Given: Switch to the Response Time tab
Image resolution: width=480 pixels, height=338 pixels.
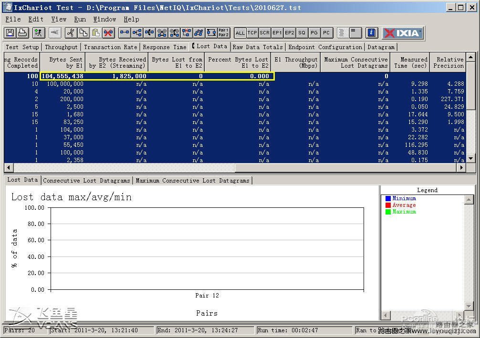Looking at the screenshot, I should (165, 47).
